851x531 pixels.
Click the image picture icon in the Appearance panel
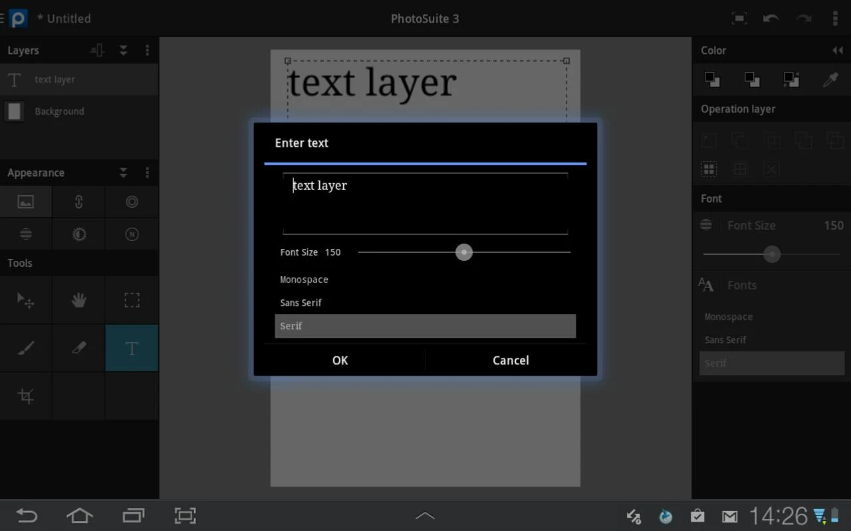tap(26, 202)
